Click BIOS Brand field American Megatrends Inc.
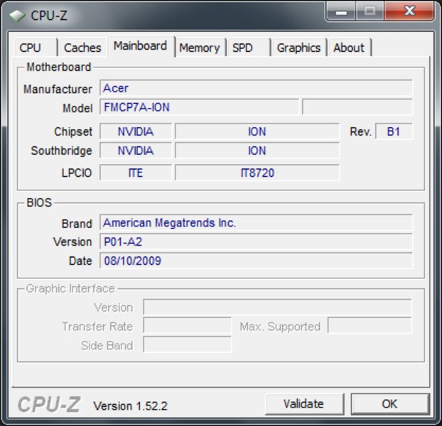This screenshot has width=442, height=426. pyautogui.click(x=256, y=223)
